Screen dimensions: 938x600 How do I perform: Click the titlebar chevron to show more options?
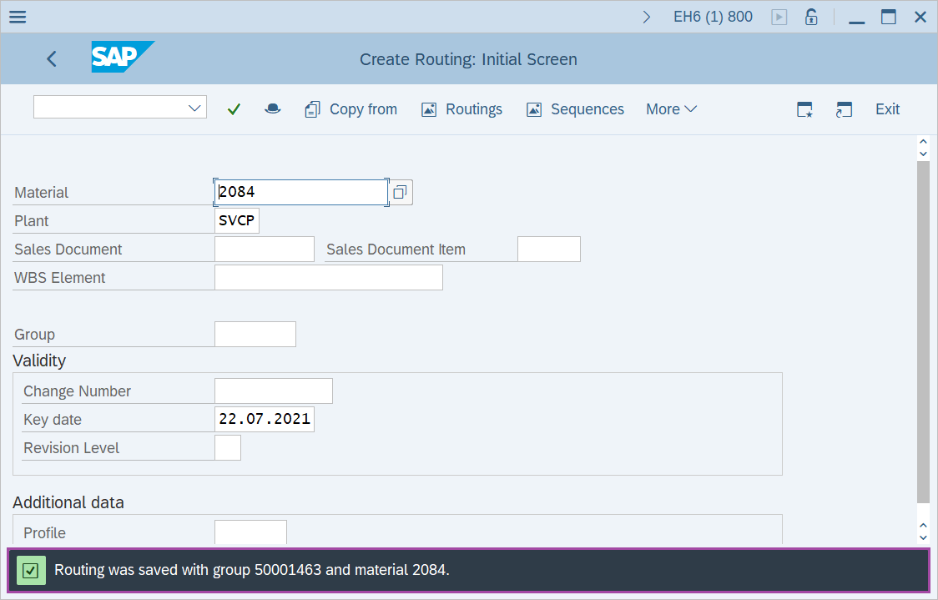tap(646, 16)
